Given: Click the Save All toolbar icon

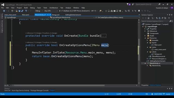Looking at the screenshot, I should [x=22, y=11].
